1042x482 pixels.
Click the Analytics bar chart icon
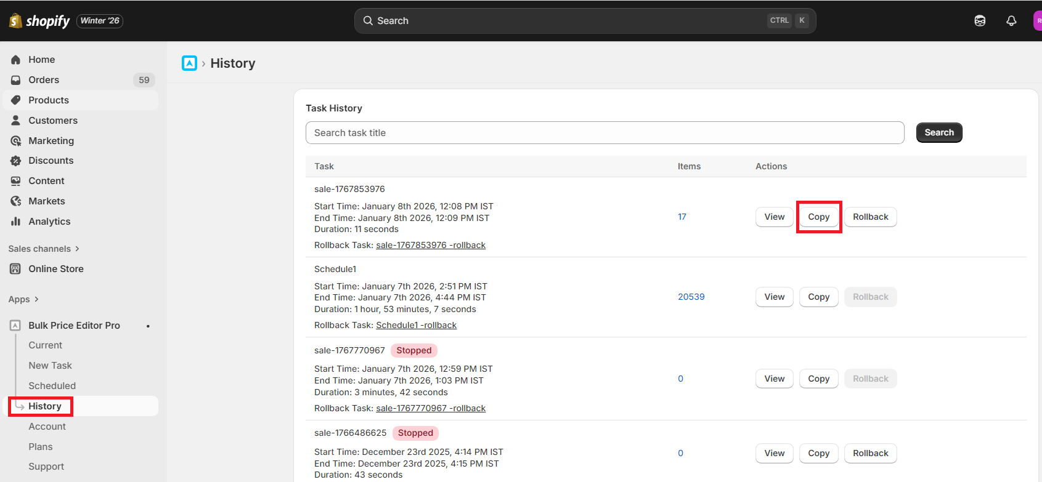point(16,222)
